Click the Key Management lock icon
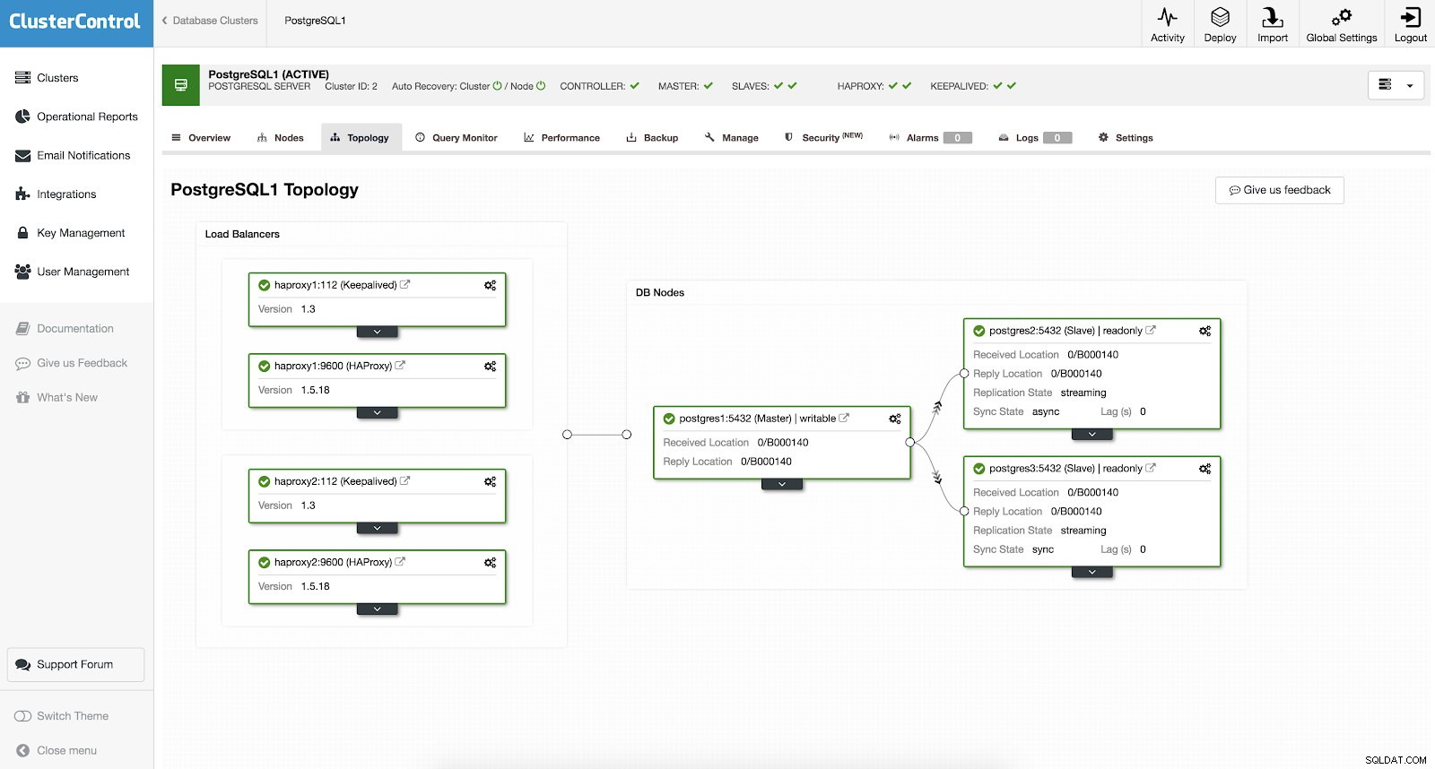Image resolution: width=1435 pixels, height=769 pixels. click(x=22, y=233)
